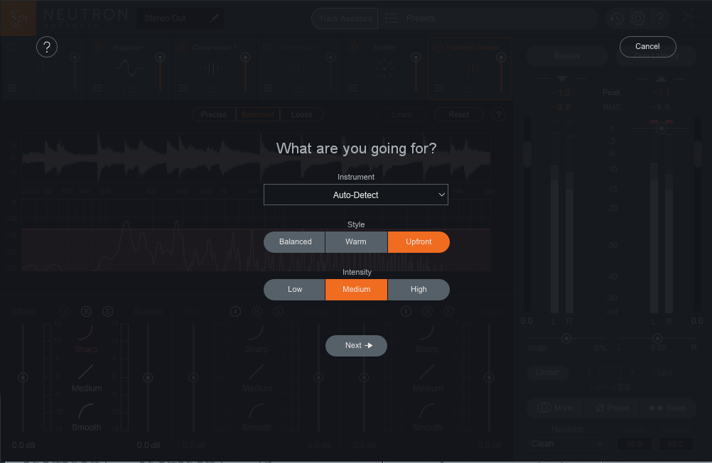Toggle first band bypass B button
The height and width of the screenshot is (463, 712).
click(86, 312)
